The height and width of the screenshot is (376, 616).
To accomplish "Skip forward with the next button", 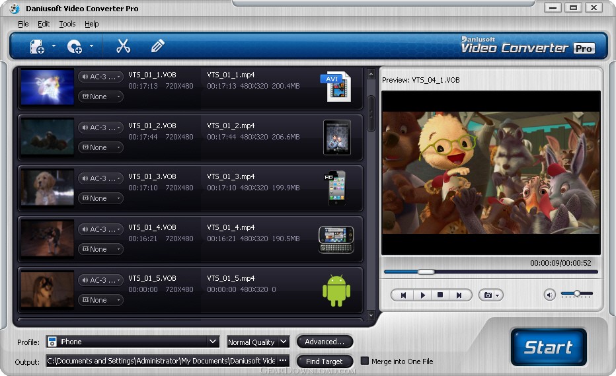I will [459, 295].
